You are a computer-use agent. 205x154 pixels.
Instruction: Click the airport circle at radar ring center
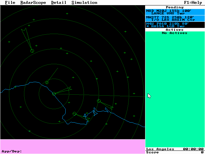[54, 94]
